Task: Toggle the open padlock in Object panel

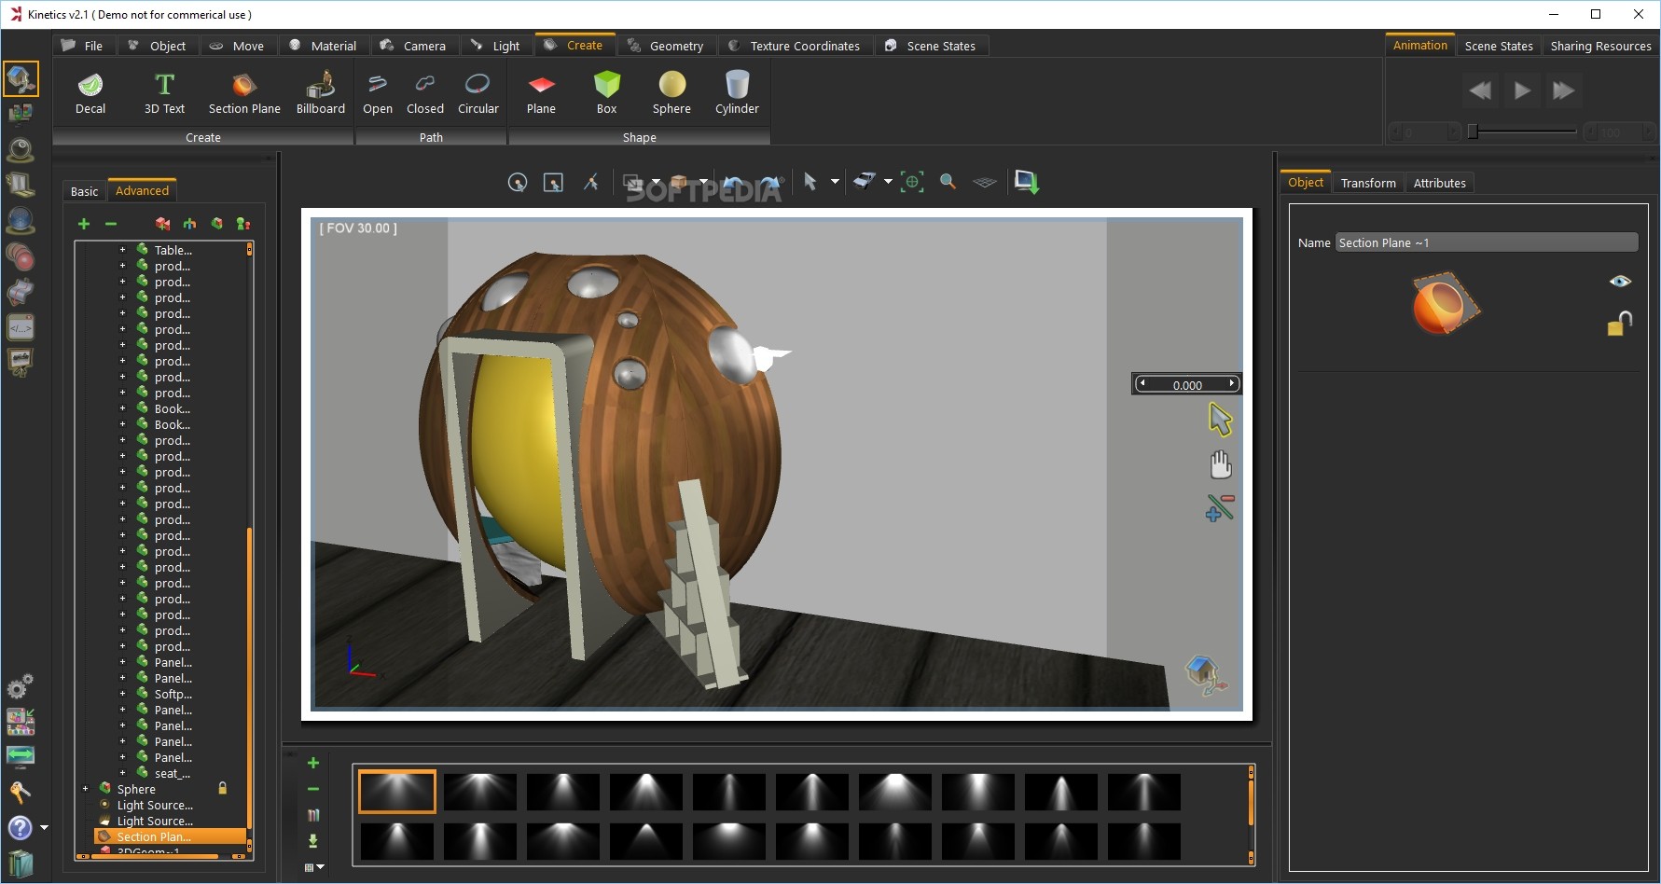Action: pos(1620,324)
